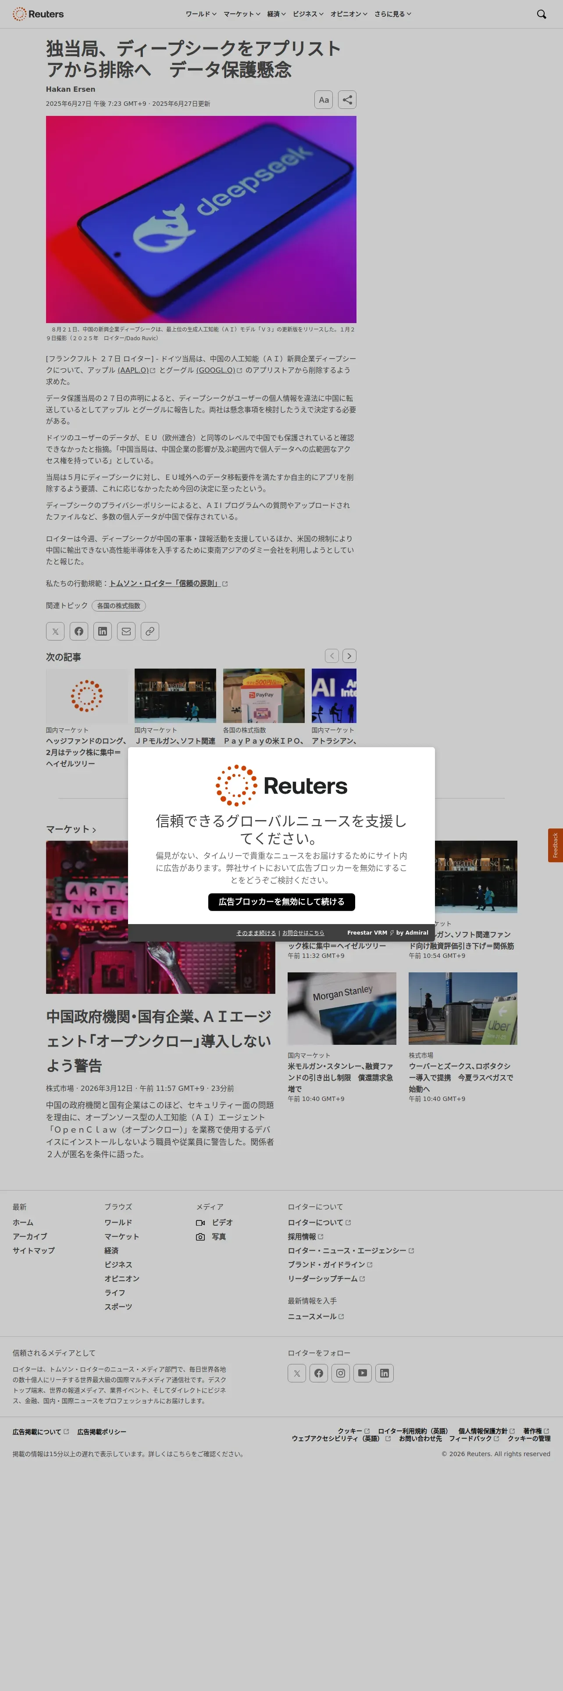Click the Reuters logo in the ad-blocker popup

[281, 785]
